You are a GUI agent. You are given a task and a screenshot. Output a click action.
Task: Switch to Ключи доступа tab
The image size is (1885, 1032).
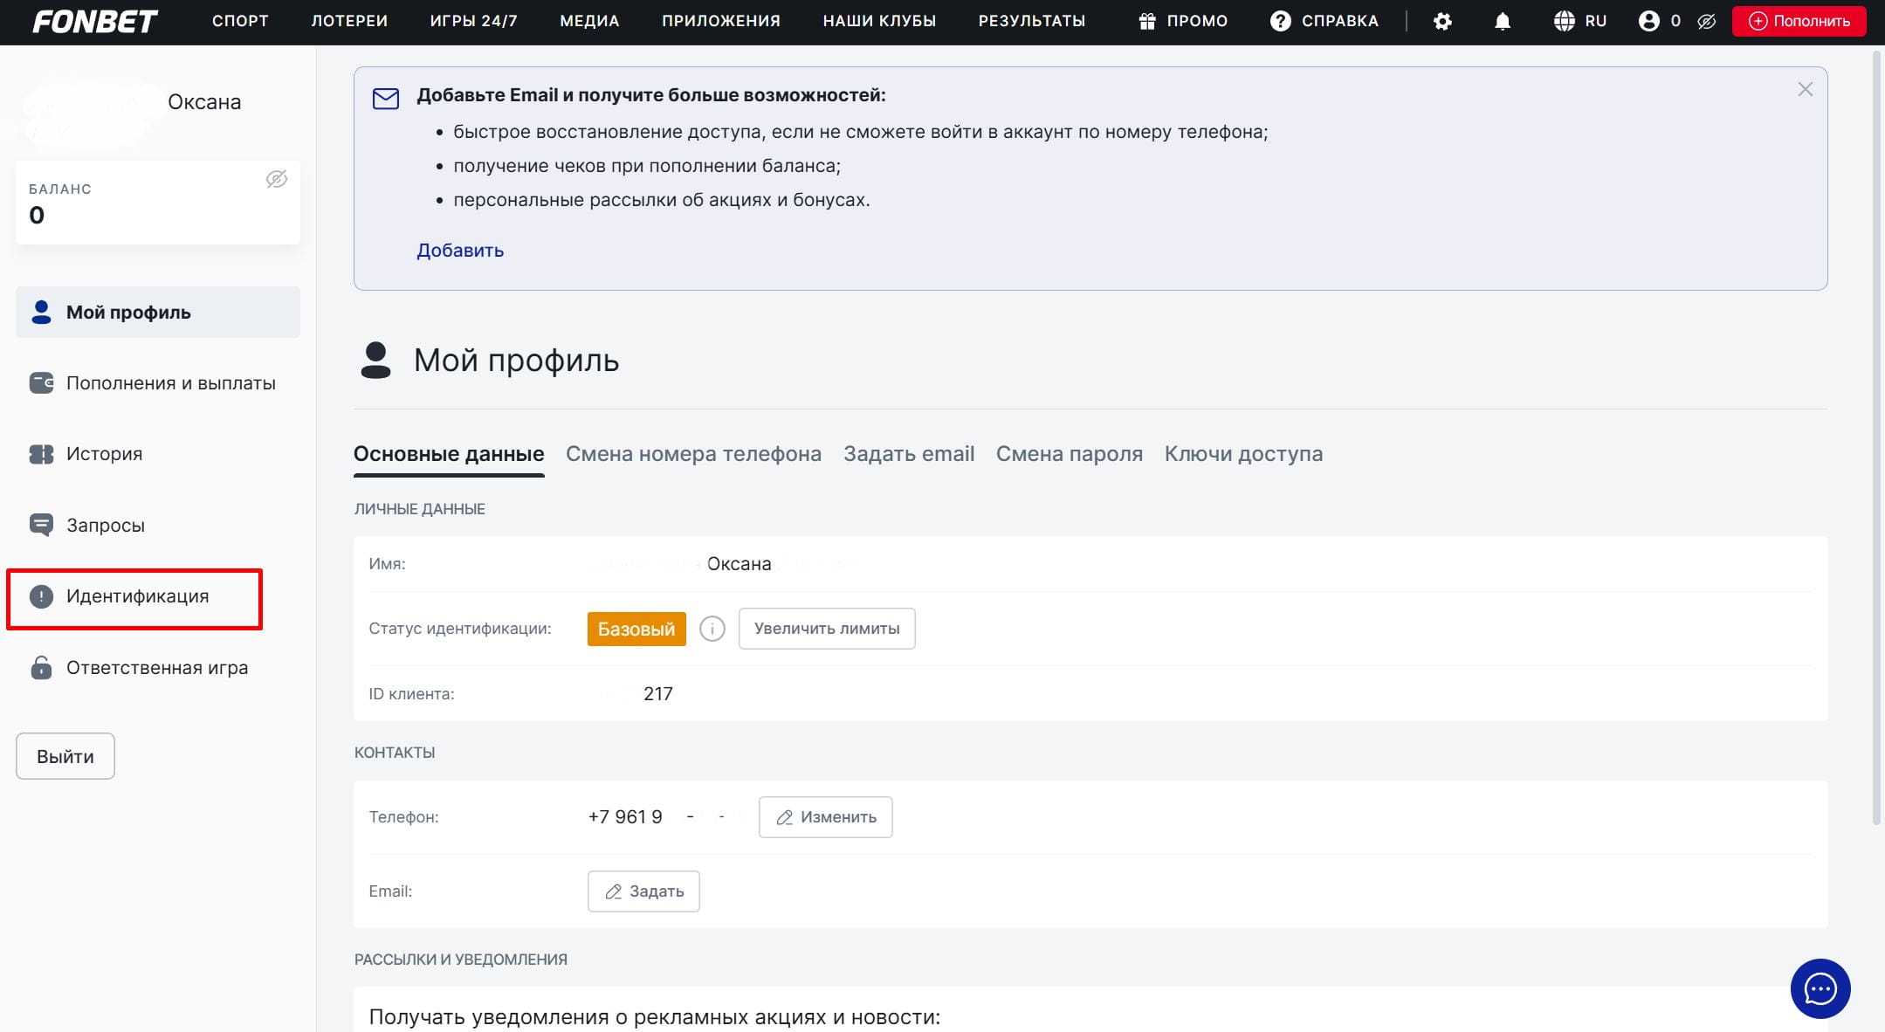[1243, 454]
